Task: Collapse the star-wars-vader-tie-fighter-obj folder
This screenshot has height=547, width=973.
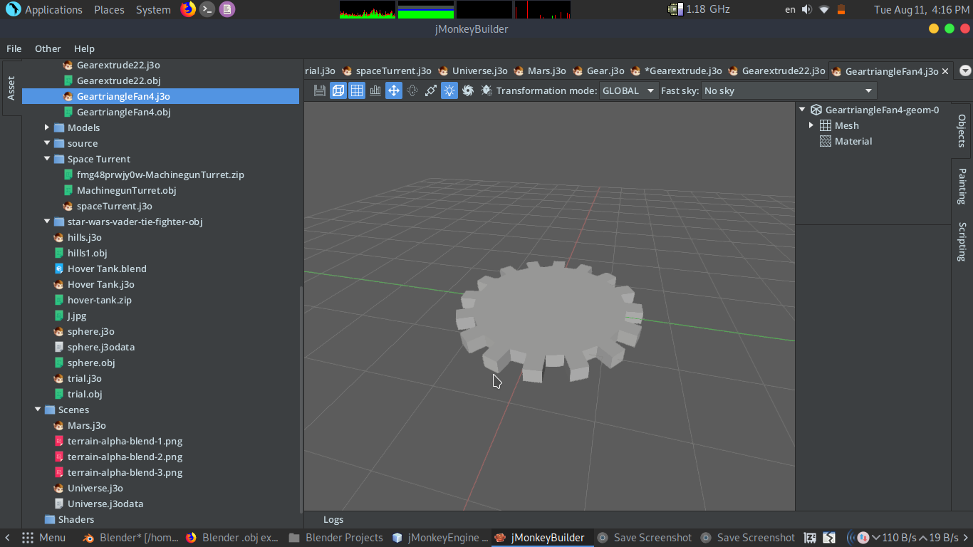Action: [47, 222]
